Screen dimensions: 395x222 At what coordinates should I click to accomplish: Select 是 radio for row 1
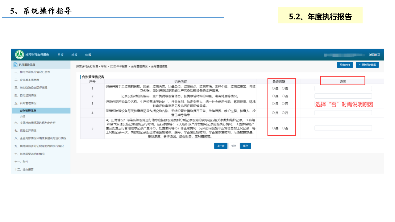273,88
